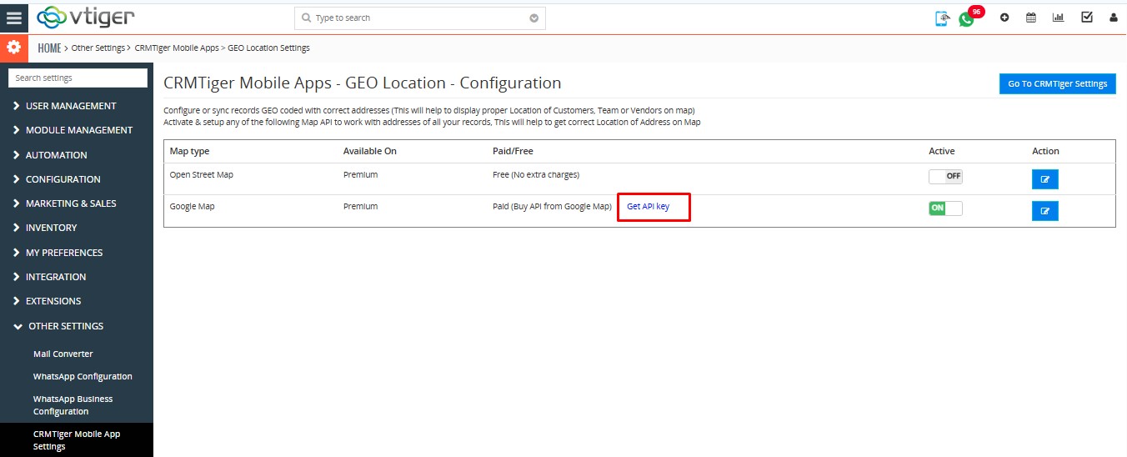
Task: Go to HOME breadcrumb
Action: pos(49,48)
